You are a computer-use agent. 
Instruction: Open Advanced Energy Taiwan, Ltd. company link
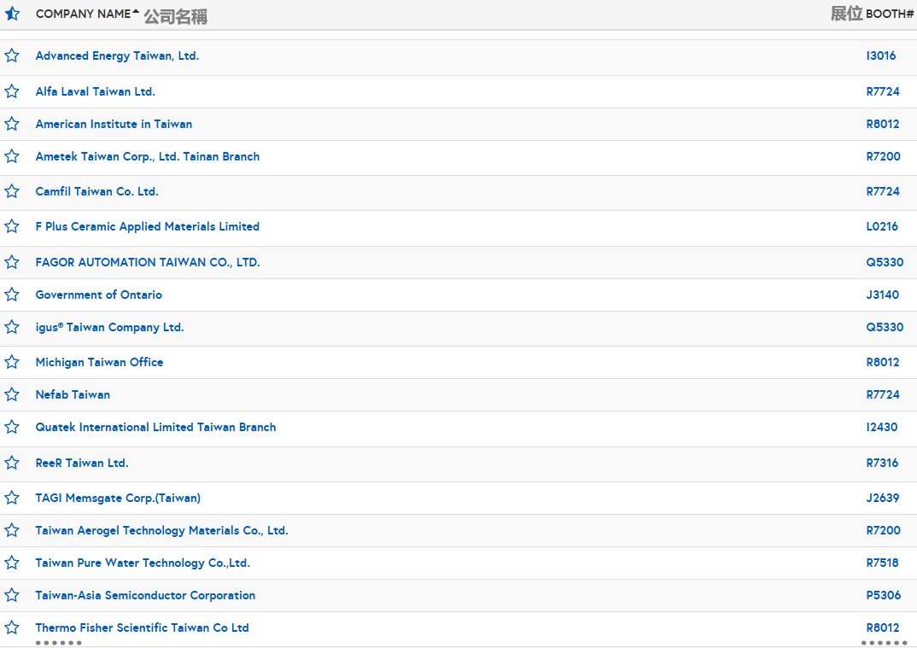click(x=117, y=55)
